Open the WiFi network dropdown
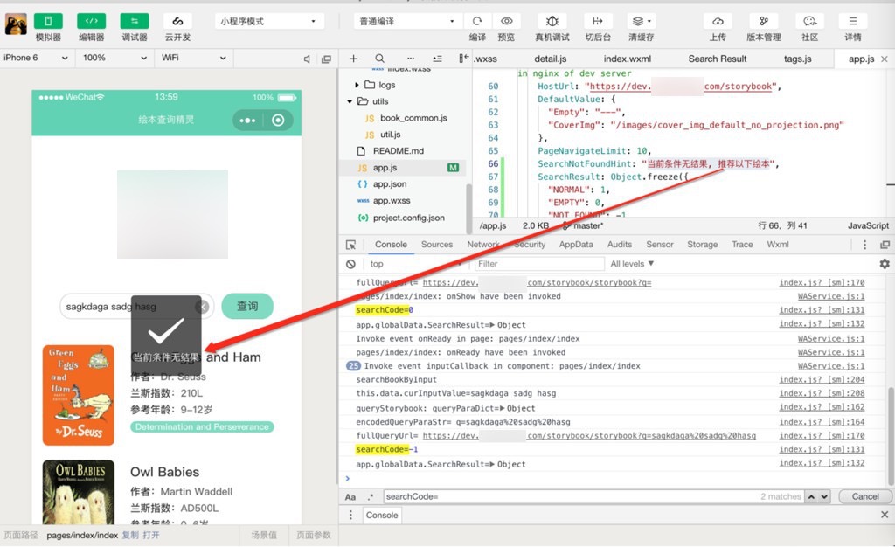Screen dimensions: 895x547 click(x=194, y=58)
